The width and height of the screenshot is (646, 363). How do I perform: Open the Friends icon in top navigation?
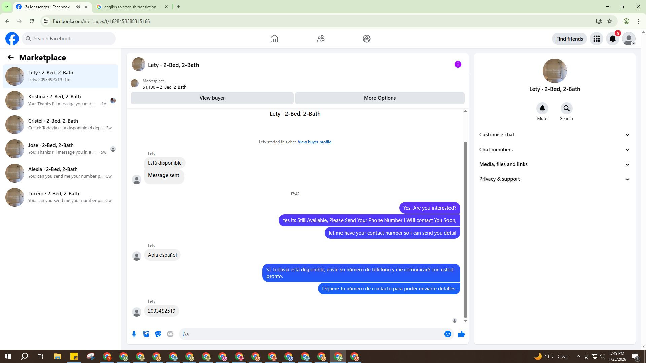point(321,39)
